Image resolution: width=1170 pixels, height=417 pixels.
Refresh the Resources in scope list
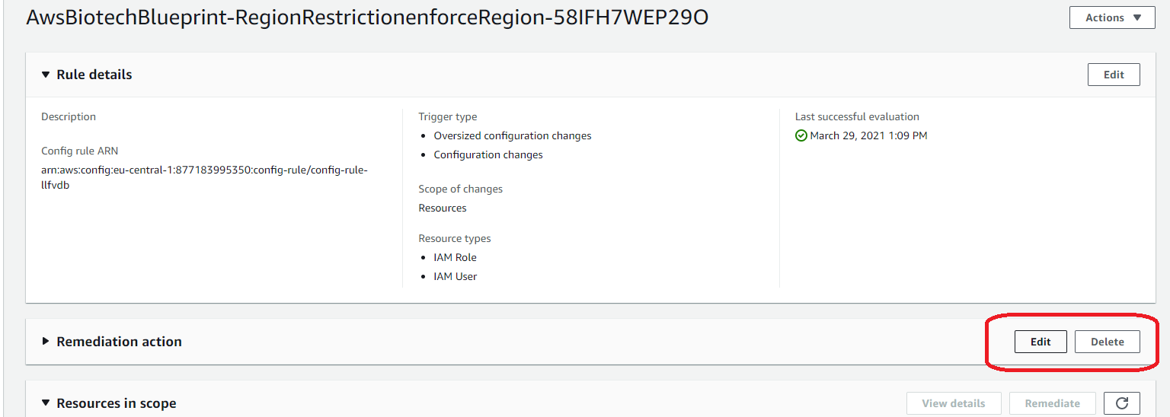point(1122,403)
